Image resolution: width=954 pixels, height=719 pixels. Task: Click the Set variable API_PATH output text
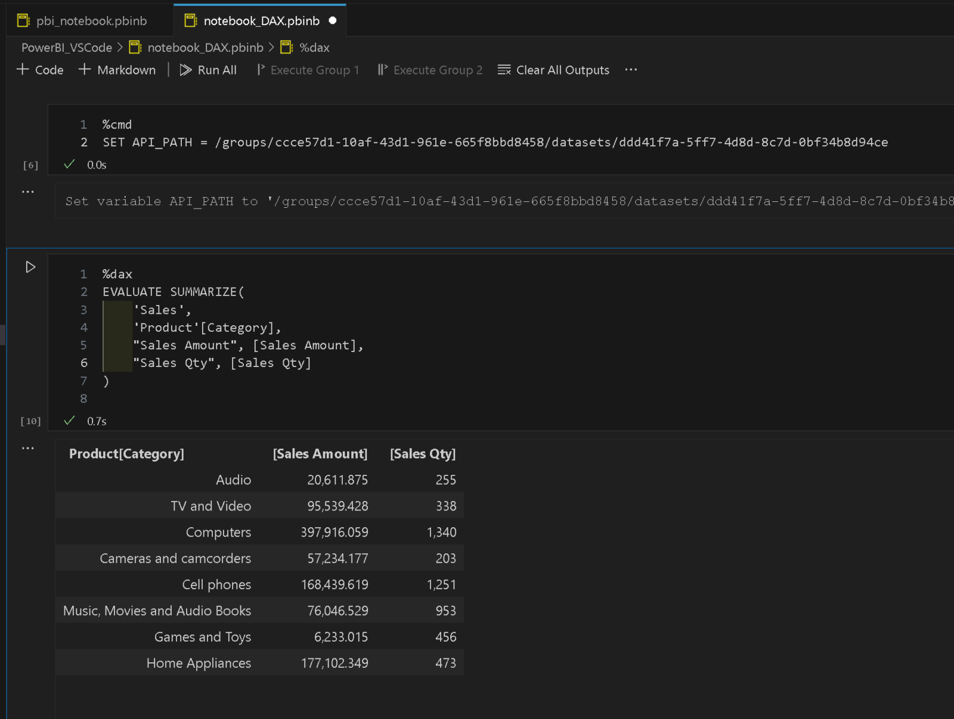pyautogui.click(x=509, y=201)
